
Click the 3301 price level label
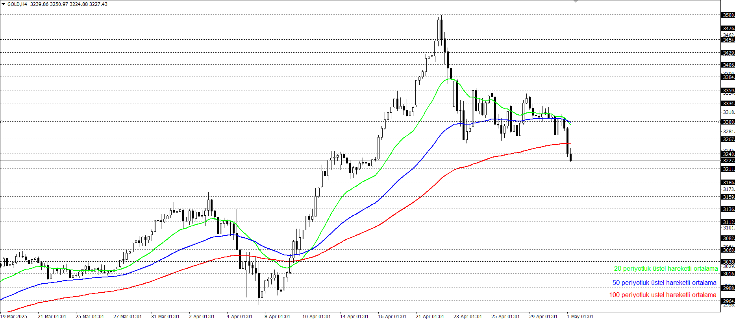click(728, 122)
